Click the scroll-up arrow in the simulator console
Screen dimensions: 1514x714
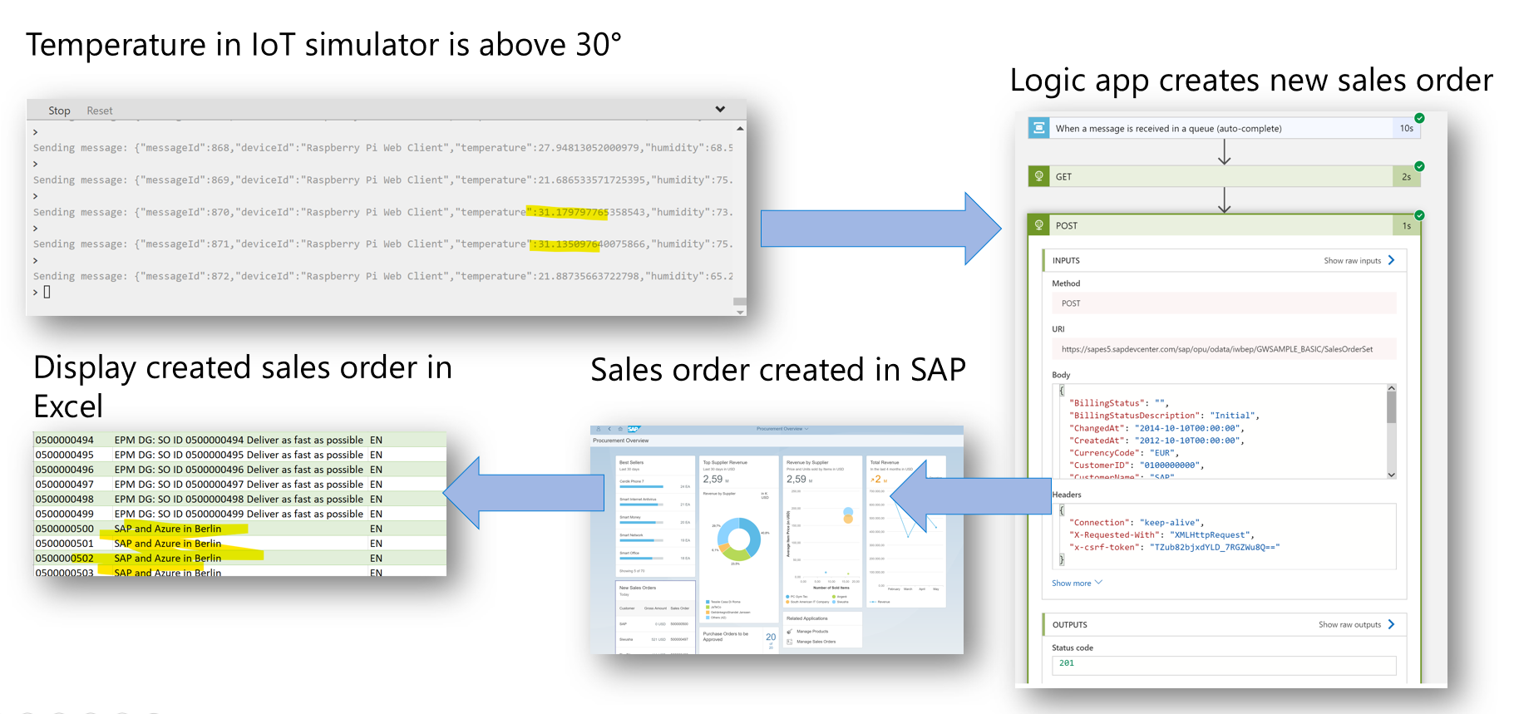coord(740,129)
